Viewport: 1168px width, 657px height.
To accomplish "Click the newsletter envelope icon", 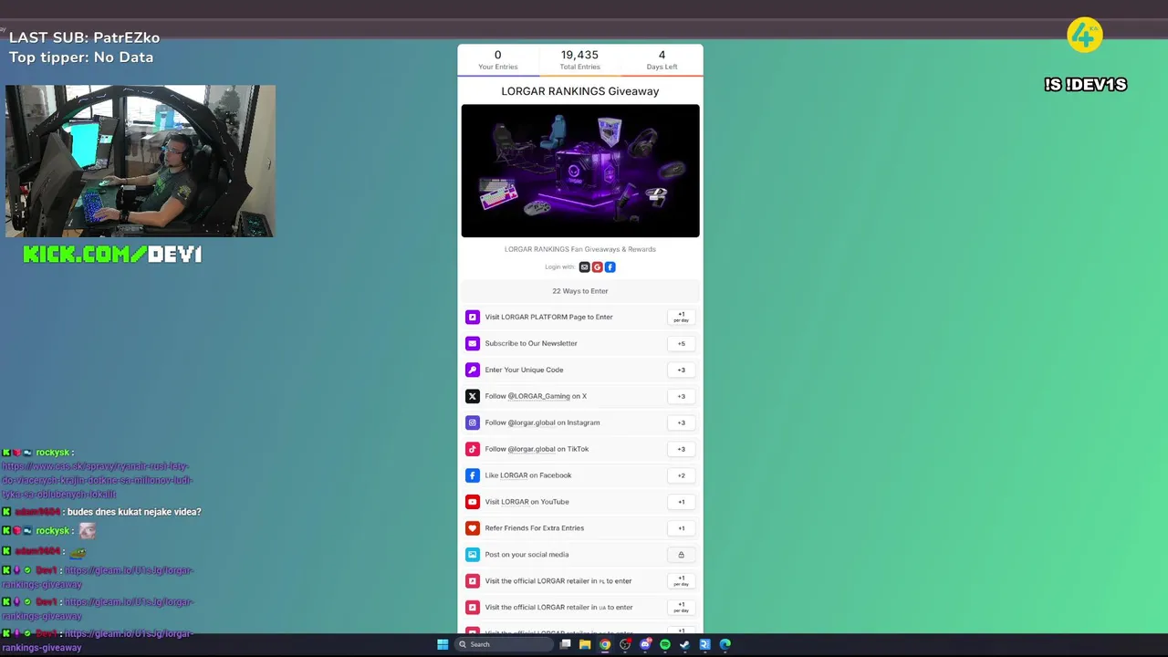I will pos(473,343).
